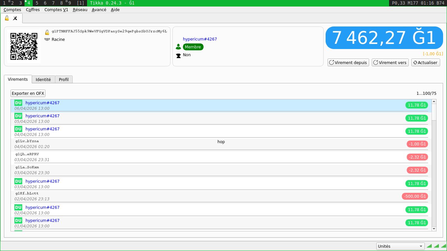Click the padlock icon beside the account address

tap(47, 32)
